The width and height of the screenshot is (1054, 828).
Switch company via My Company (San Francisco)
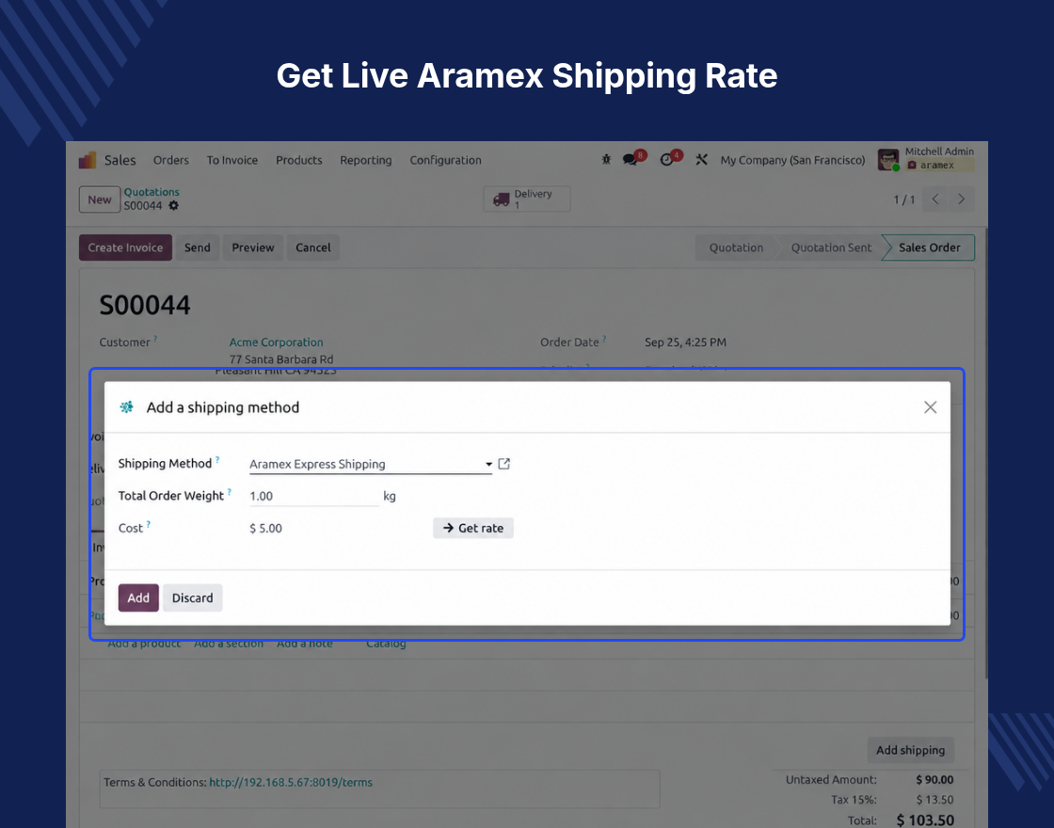[x=792, y=160]
